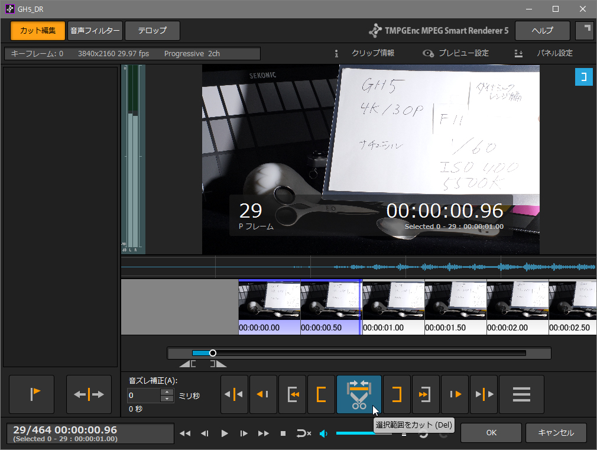Select the thumbnail at 00:00:00.50
Viewport: 597px width, 450px height.
click(331, 307)
